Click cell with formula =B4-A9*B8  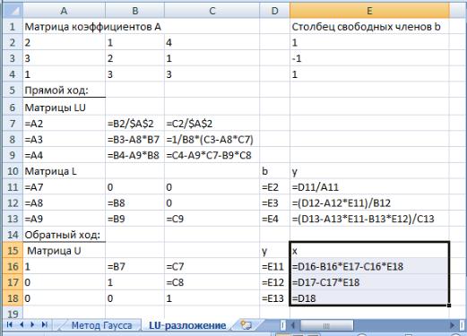134,155
